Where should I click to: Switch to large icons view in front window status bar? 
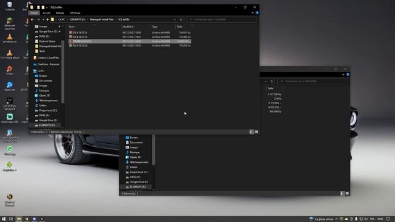257,131
